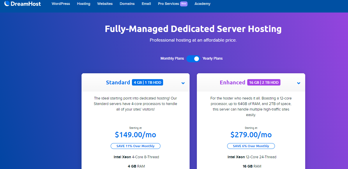The height and width of the screenshot is (169, 348).
Task: Click the Professional hosting at an affordable price subtitle
Action: [193, 40]
